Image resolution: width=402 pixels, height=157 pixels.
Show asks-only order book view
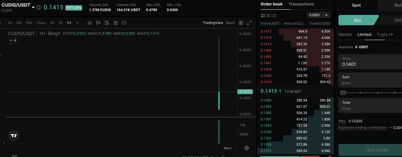tap(275, 15)
